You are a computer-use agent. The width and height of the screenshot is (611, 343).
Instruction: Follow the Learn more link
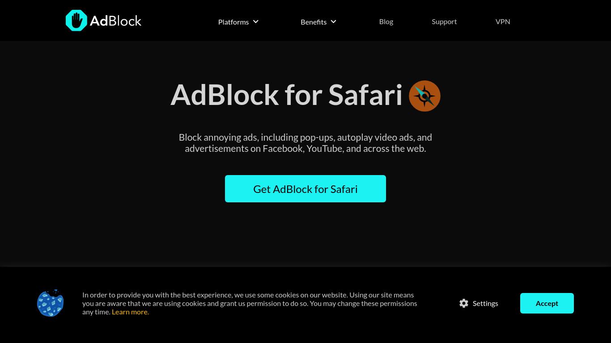click(130, 312)
